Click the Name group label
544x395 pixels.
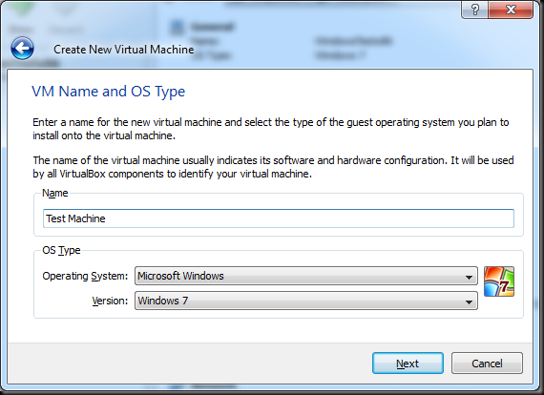coord(54,193)
